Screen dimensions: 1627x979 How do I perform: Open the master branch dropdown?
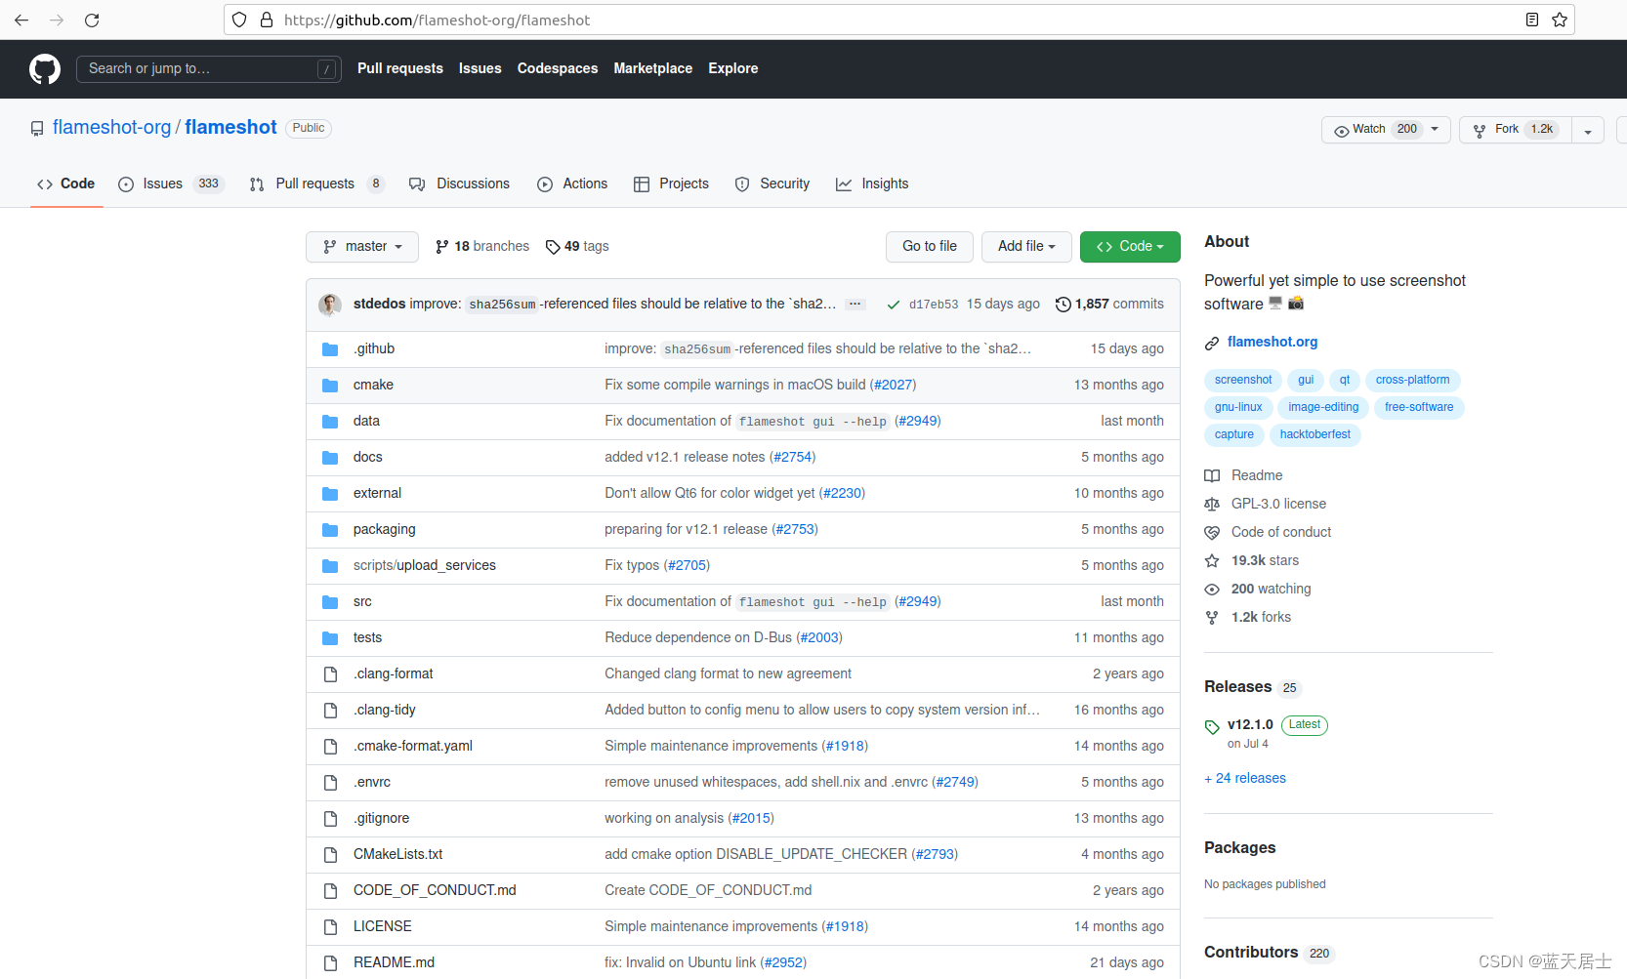click(362, 247)
